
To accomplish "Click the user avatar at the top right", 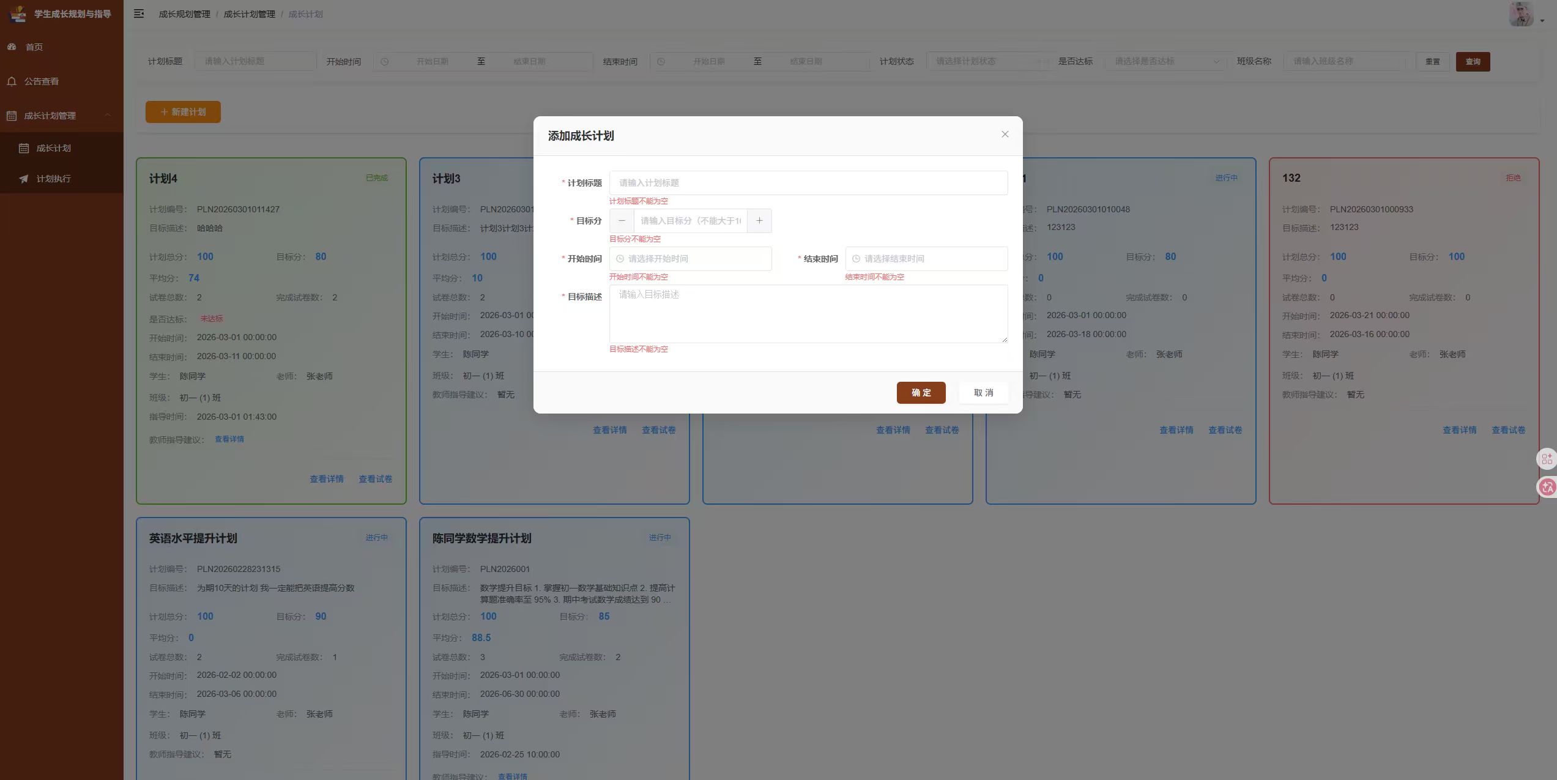I will [x=1521, y=13].
